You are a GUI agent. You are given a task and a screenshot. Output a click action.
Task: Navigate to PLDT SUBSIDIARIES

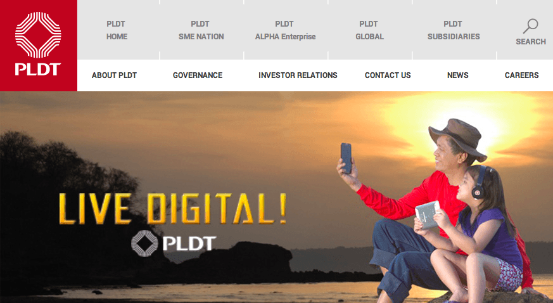point(454,30)
